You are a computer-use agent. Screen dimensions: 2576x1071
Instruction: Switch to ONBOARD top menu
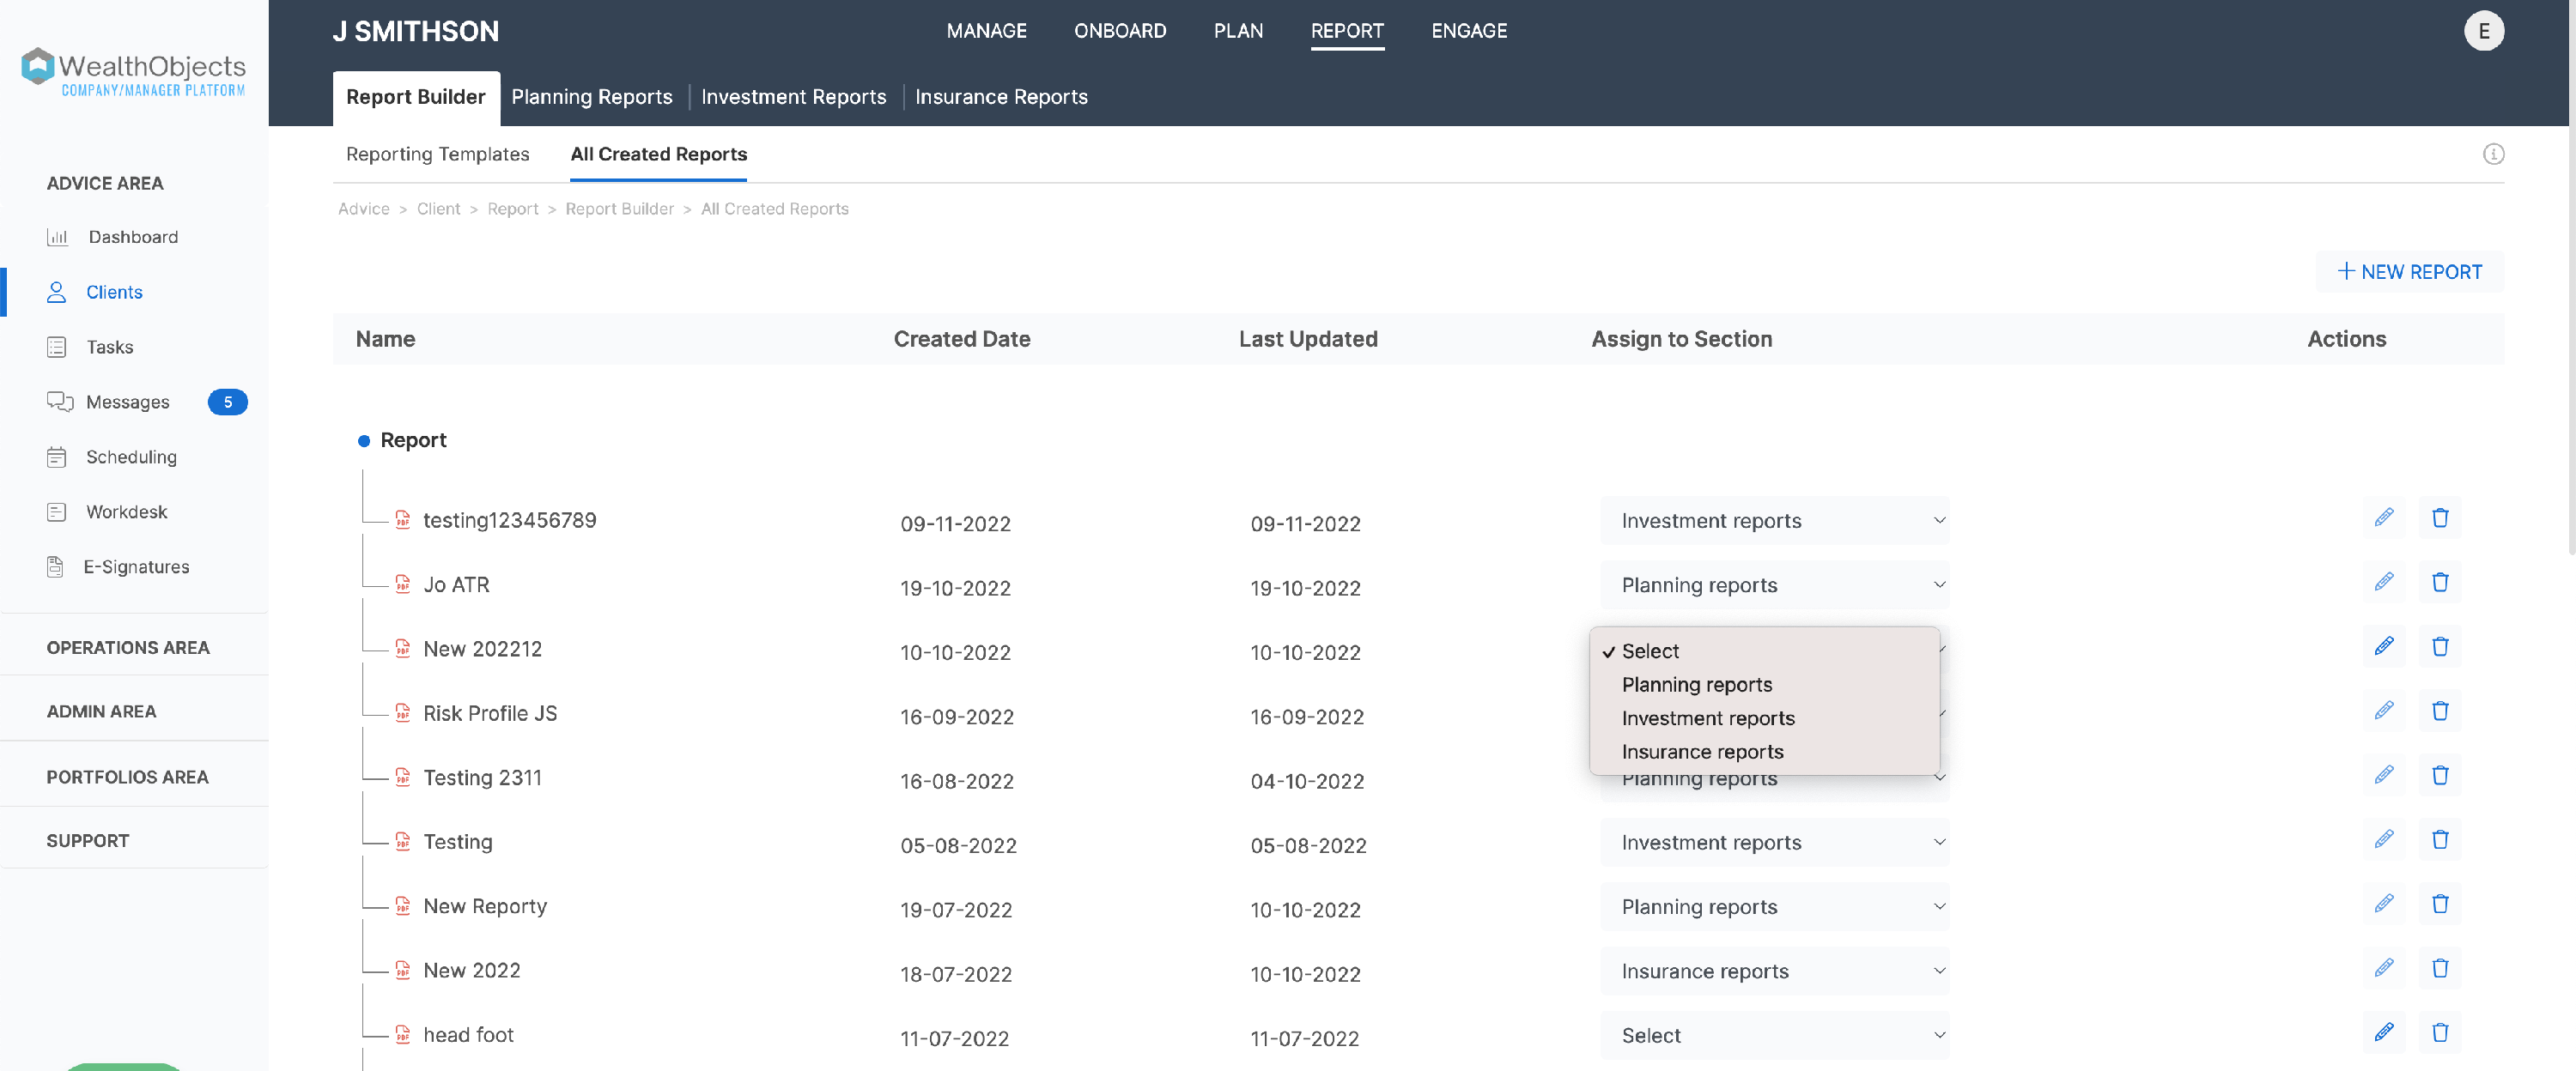[1120, 31]
